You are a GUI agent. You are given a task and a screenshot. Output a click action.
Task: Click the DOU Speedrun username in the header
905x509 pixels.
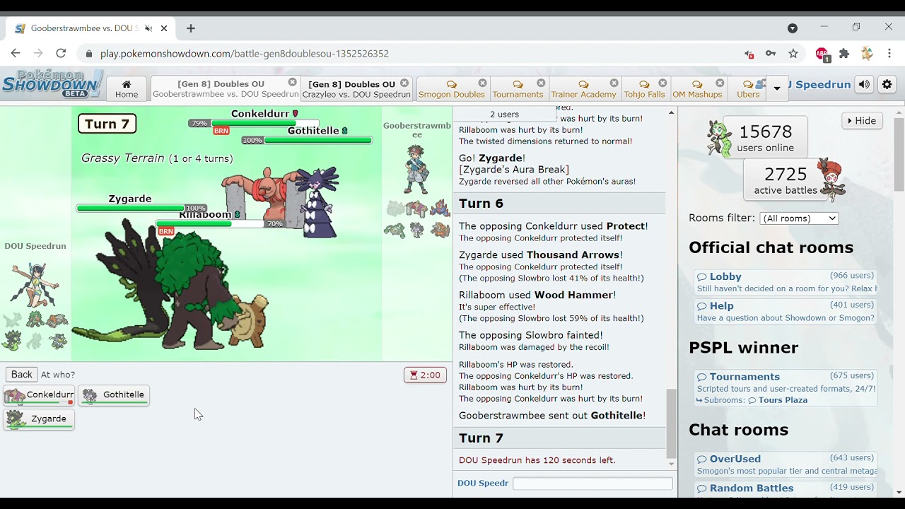[819, 85]
